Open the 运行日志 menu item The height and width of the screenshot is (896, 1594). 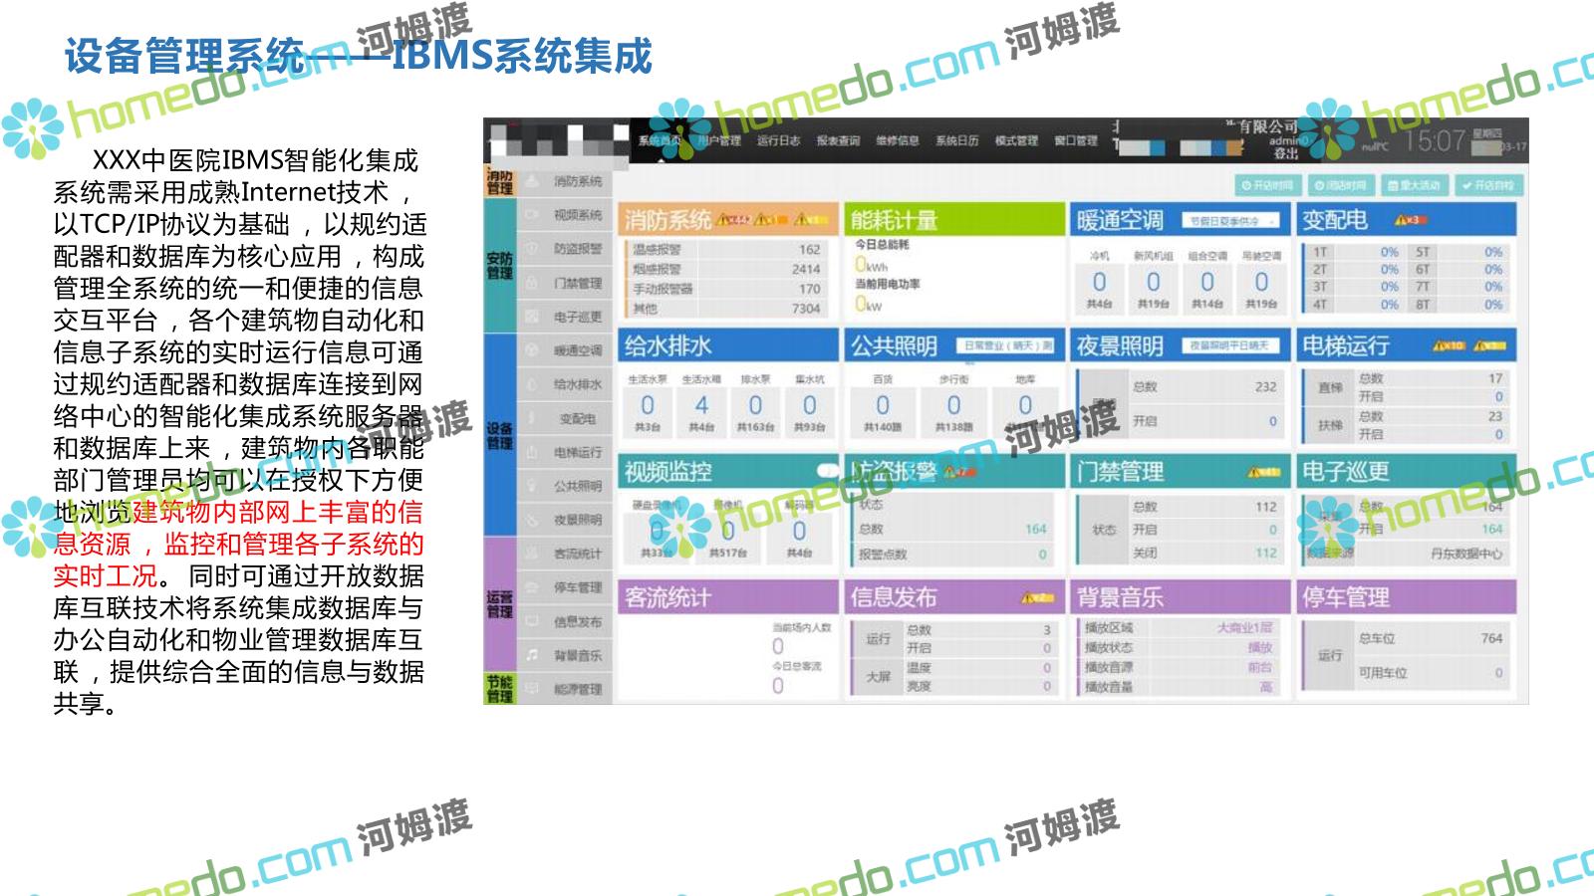coord(778,141)
